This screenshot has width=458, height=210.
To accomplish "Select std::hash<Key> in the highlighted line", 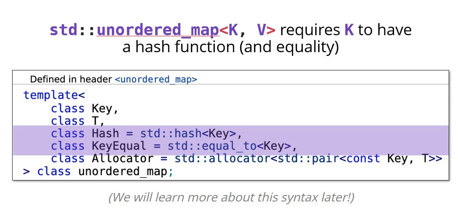I will 188,134.
